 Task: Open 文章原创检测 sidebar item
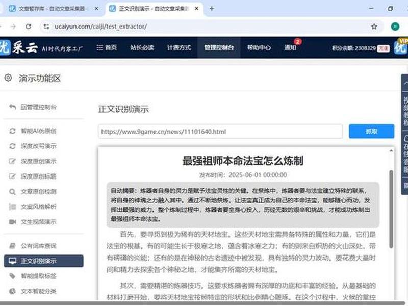pos(39,192)
